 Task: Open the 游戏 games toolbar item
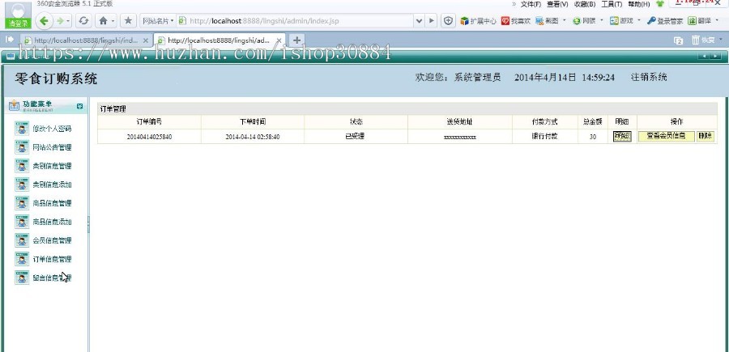point(621,21)
